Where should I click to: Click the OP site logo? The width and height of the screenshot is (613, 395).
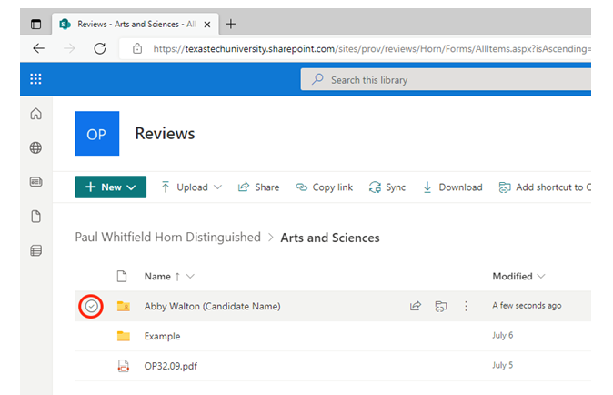click(x=97, y=134)
